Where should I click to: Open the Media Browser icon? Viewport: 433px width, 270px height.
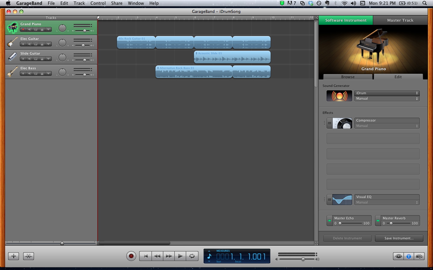[x=419, y=256]
